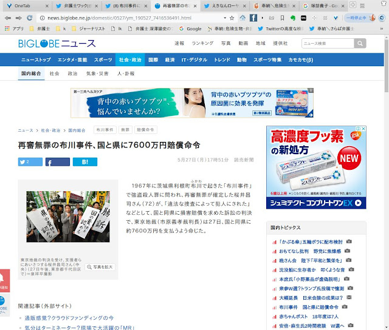
Task: Reload the page with the refresh icon
Action: pos(30,18)
